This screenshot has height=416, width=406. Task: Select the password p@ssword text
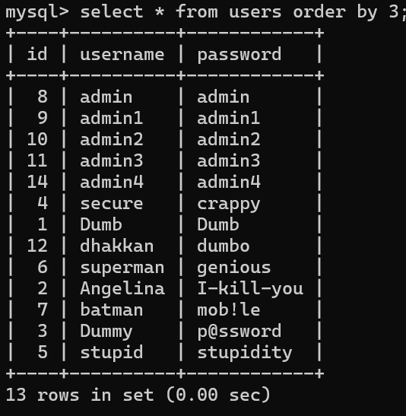[x=239, y=332]
